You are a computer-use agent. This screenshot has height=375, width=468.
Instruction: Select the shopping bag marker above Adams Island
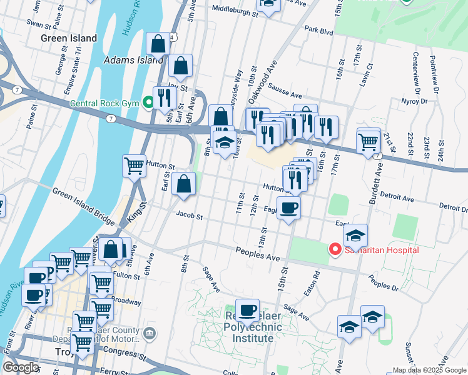(x=158, y=46)
